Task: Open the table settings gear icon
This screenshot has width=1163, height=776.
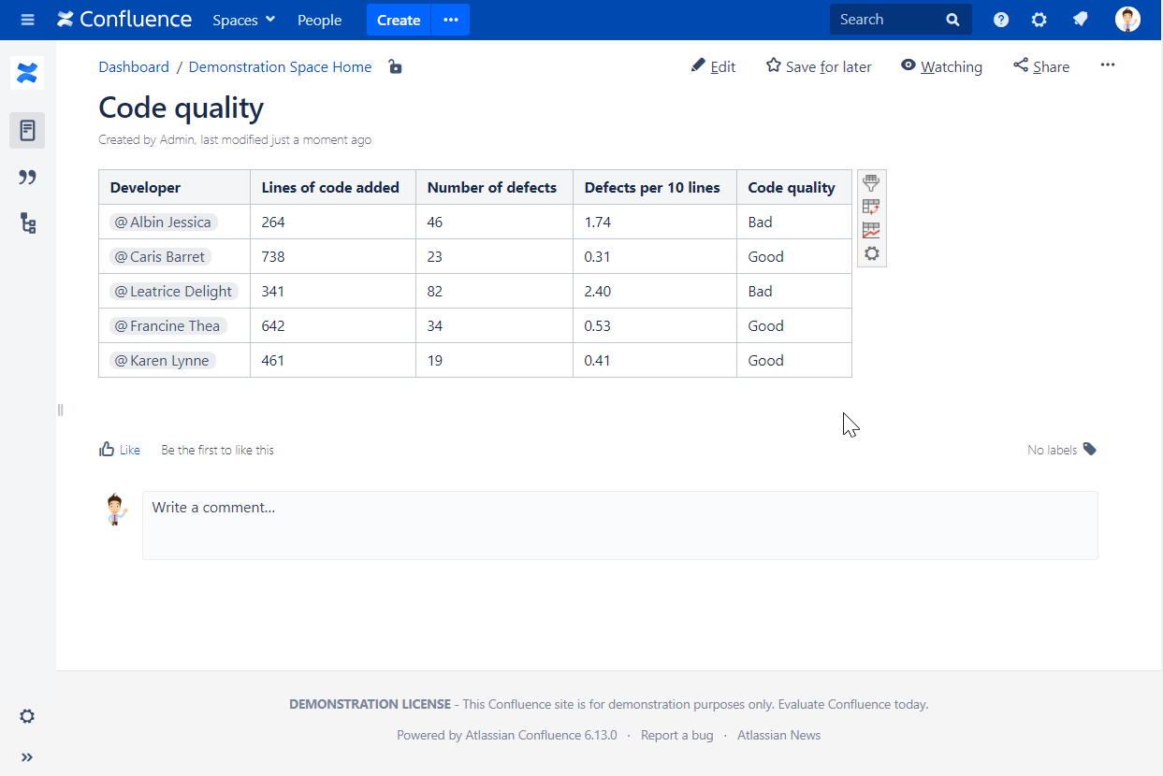Action: (x=871, y=253)
